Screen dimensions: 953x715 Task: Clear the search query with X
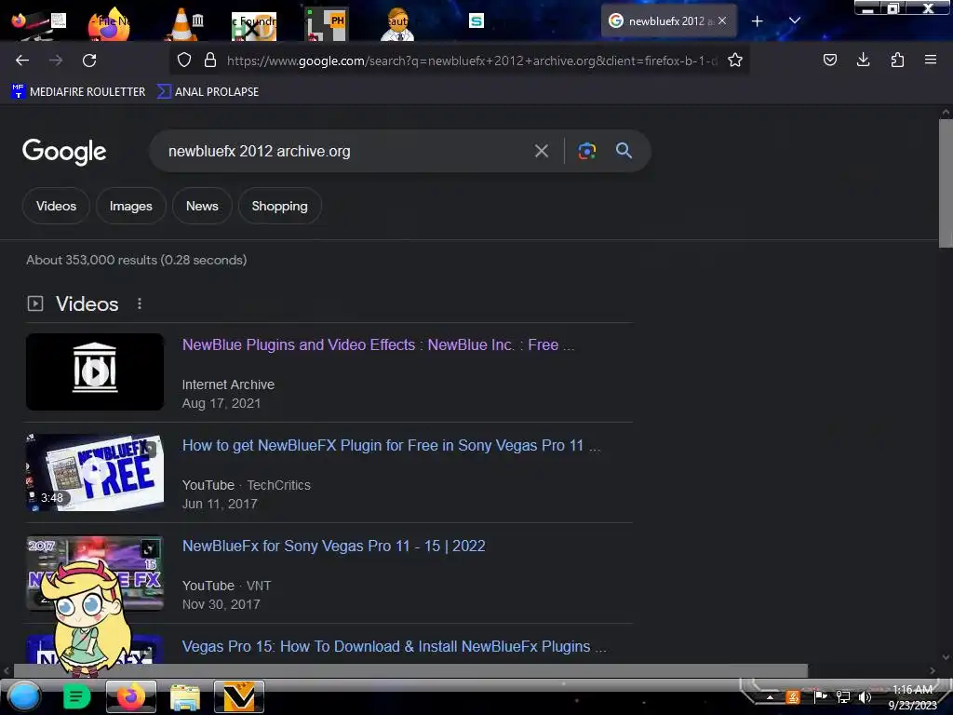(542, 151)
